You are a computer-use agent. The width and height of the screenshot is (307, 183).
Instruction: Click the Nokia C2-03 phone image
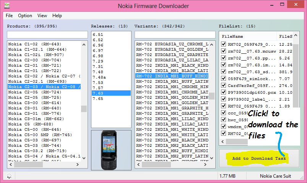(109, 150)
